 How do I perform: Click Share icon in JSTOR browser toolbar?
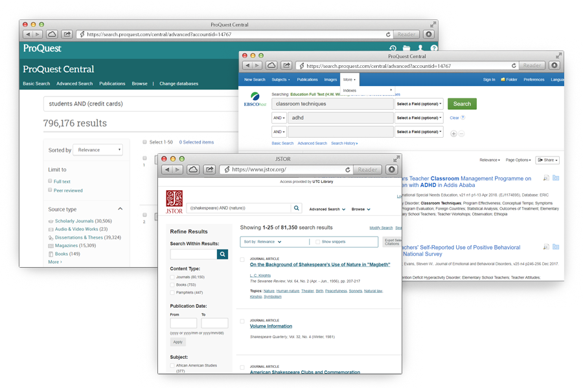(x=210, y=169)
